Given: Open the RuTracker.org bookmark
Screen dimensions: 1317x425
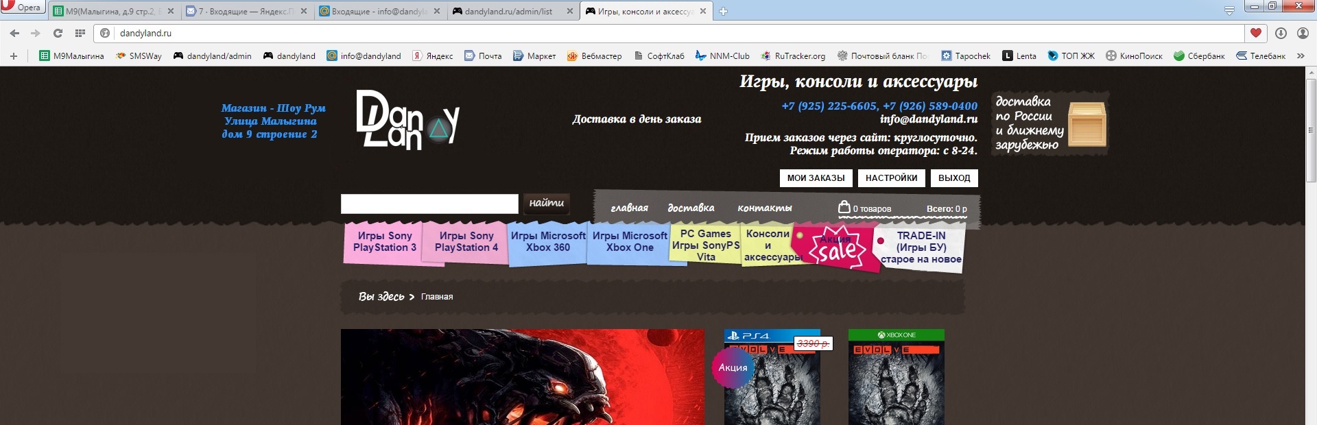Looking at the screenshot, I should click(x=793, y=56).
